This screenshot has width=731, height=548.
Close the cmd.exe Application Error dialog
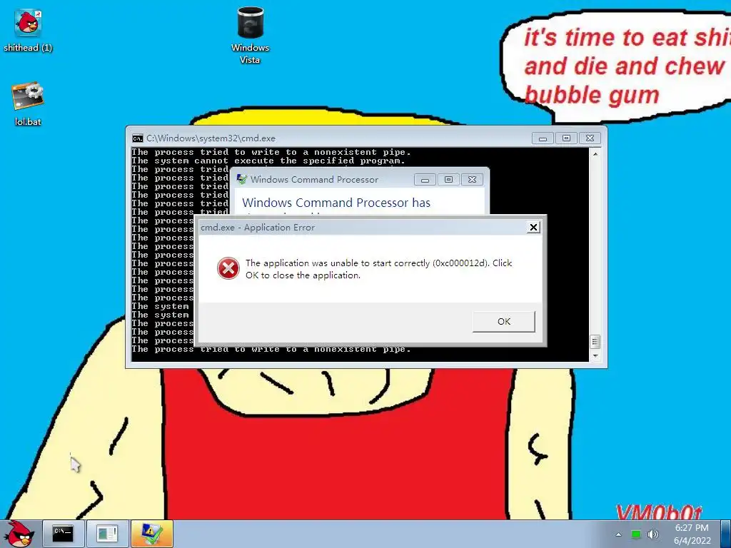[x=533, y=227]
